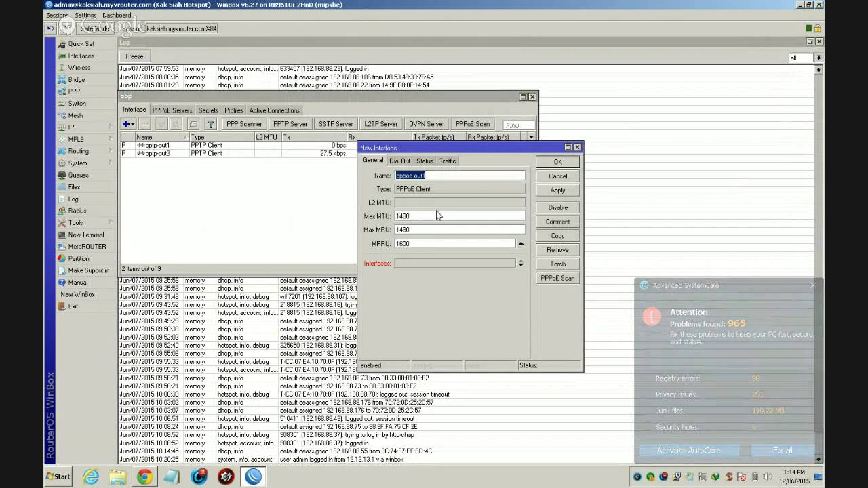Screen dimensions: 868x488
Task: Switch to the PPPoE Servers tab
Action: 172,110
